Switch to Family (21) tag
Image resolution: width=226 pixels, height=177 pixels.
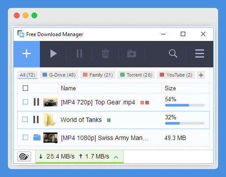[x=98, y=75]
